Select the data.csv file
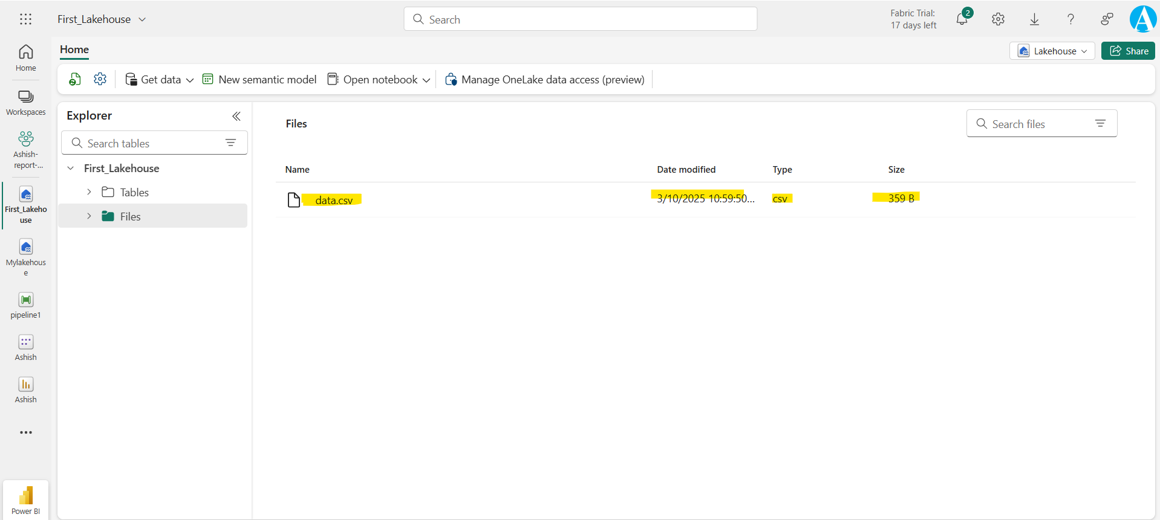 click(x=333, y=200)
